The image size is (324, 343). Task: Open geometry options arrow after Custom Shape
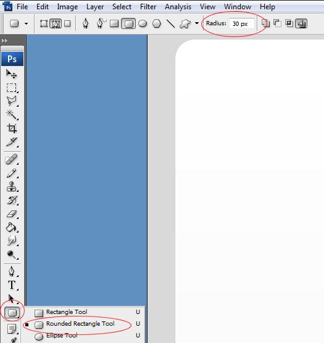(197, 23)
